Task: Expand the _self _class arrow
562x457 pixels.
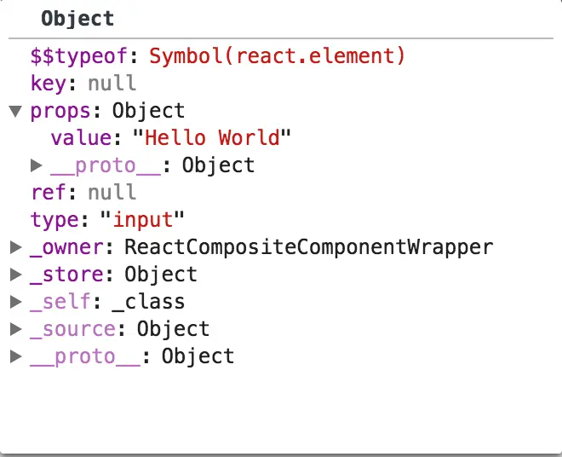Action: click(16, 302)
